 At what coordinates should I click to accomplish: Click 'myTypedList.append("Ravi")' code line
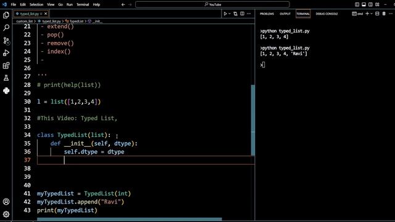[x=80, y=202]
